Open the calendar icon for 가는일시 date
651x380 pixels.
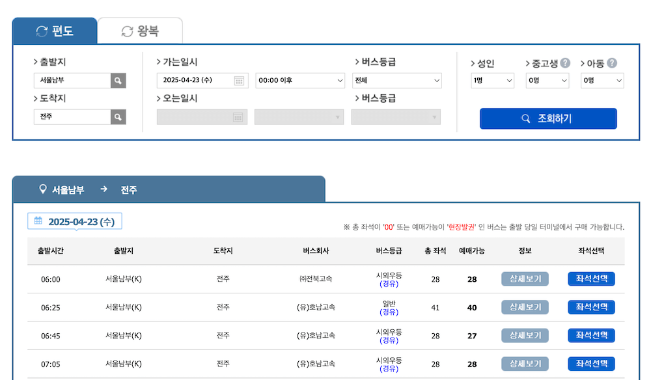(x=239, y=81)
